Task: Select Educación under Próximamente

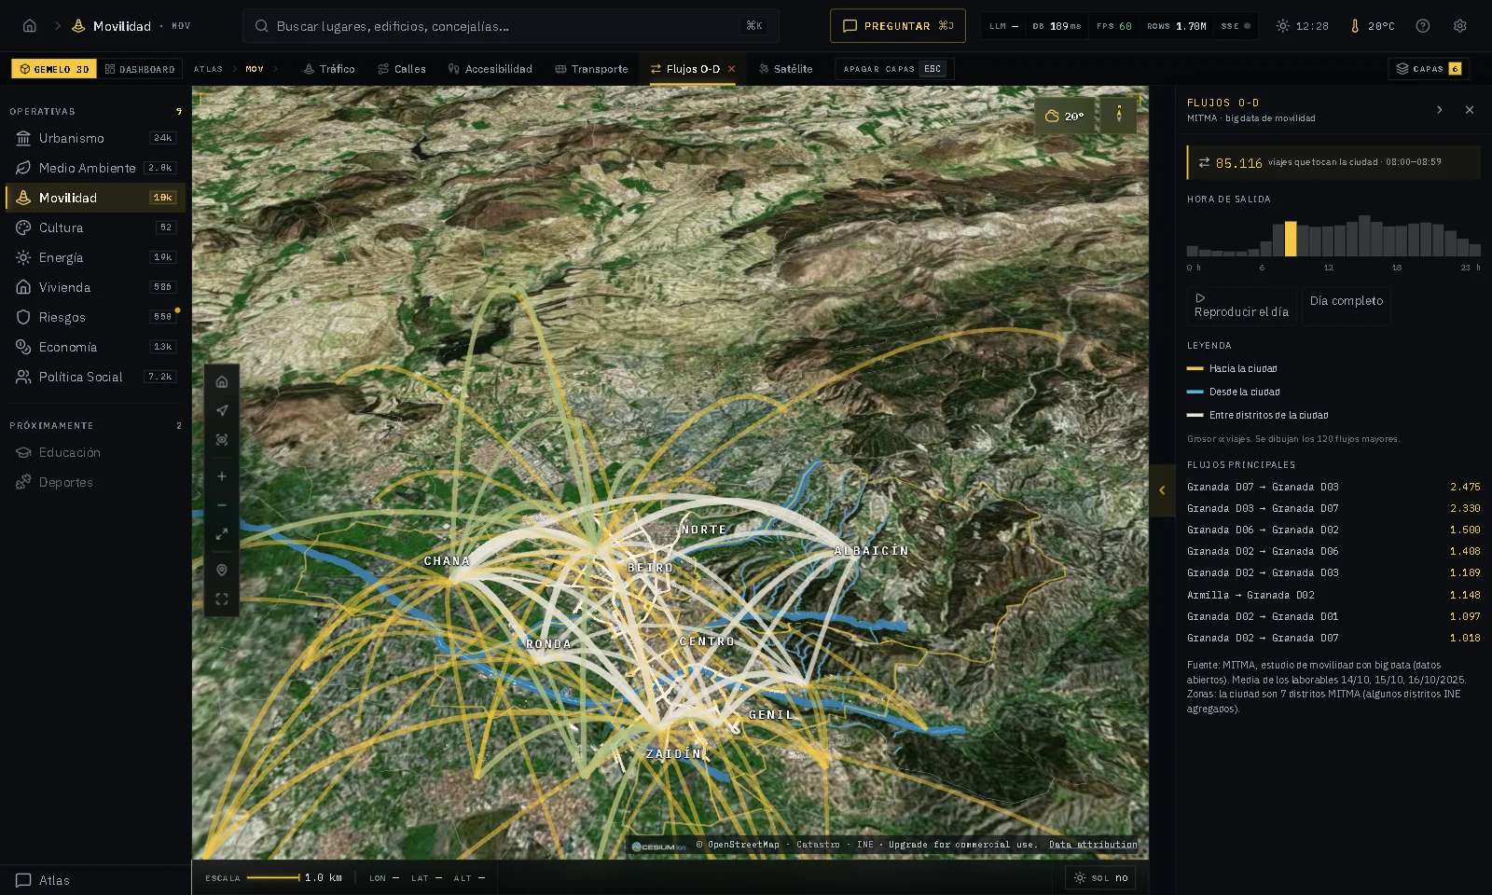Action: [x=95, y=452]
